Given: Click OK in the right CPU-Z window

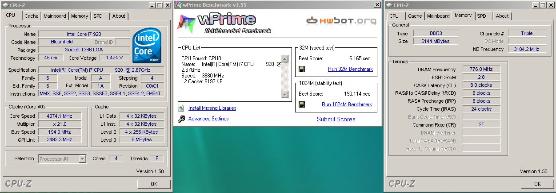Looking at the screenshot, I should tap(537, 184).
